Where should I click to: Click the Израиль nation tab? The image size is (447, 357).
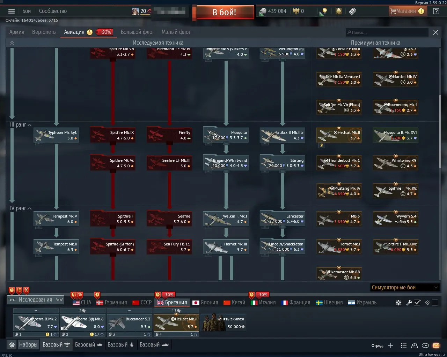tap(362, 303)
